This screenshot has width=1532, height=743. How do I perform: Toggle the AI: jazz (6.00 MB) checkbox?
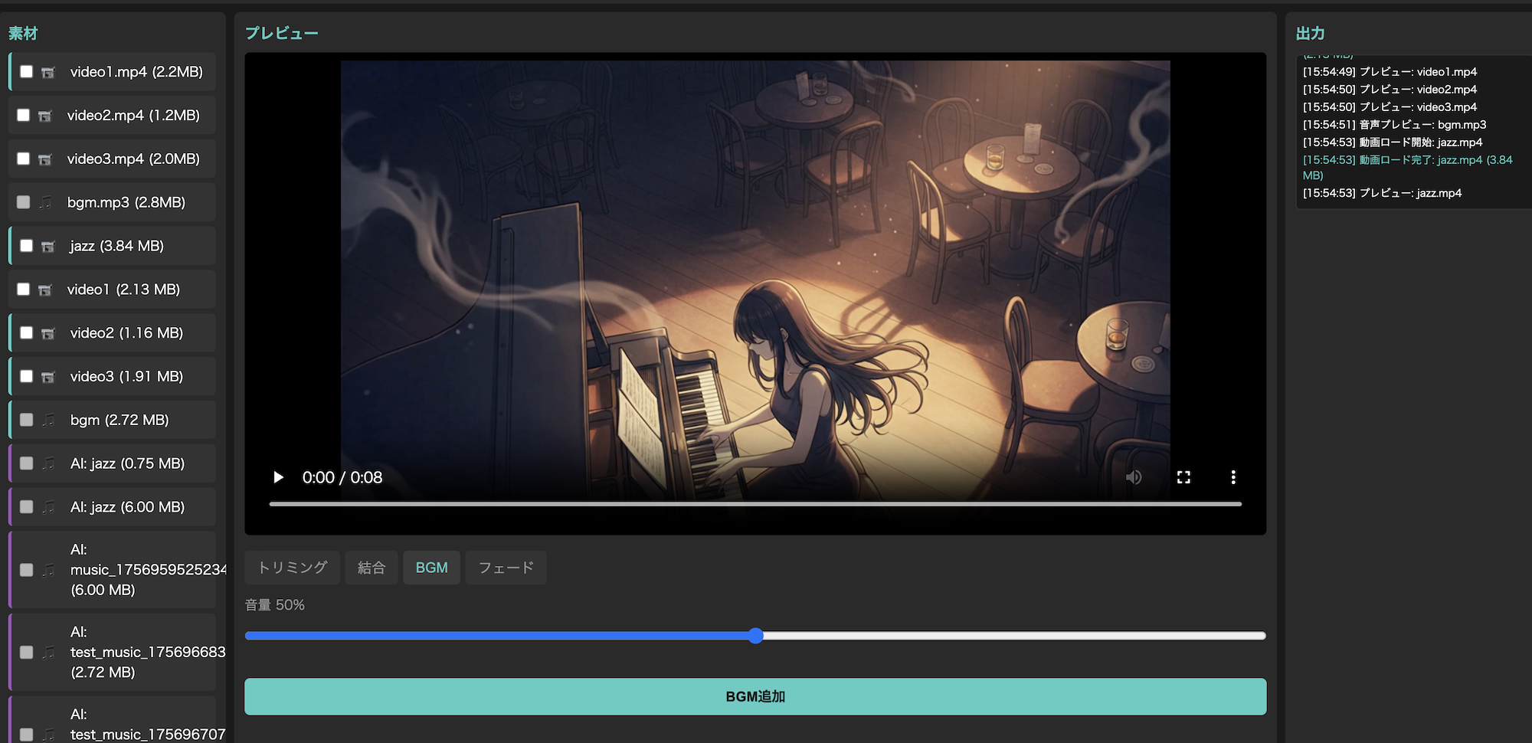pos(27,507)
